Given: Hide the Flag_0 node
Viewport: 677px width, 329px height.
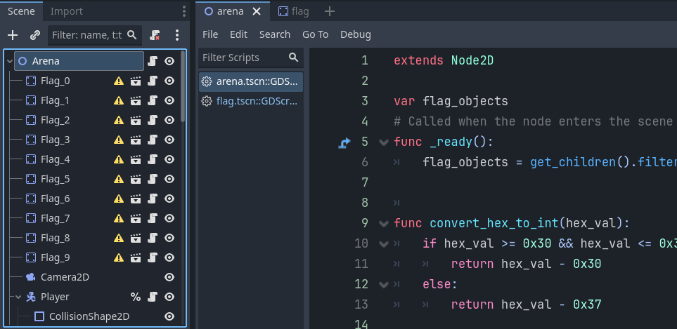Looking at the screenshot, I should [169, 81].
